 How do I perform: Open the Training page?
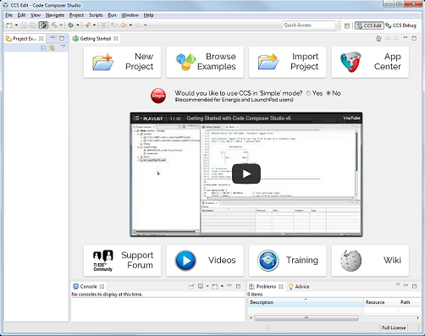point(287,261)
